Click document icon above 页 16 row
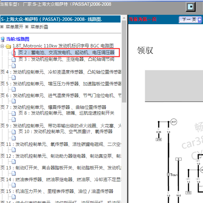The image size is (203, 203). [13, 197]
